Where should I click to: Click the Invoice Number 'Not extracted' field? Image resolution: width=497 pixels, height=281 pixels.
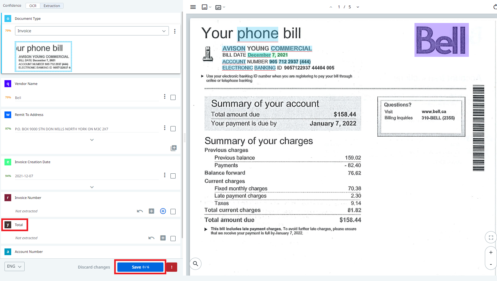click(26, 211)
